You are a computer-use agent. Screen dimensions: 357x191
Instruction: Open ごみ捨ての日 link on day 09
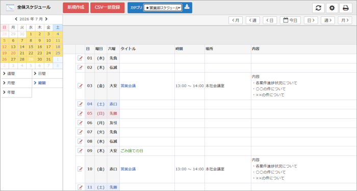[x=132, y=151]
